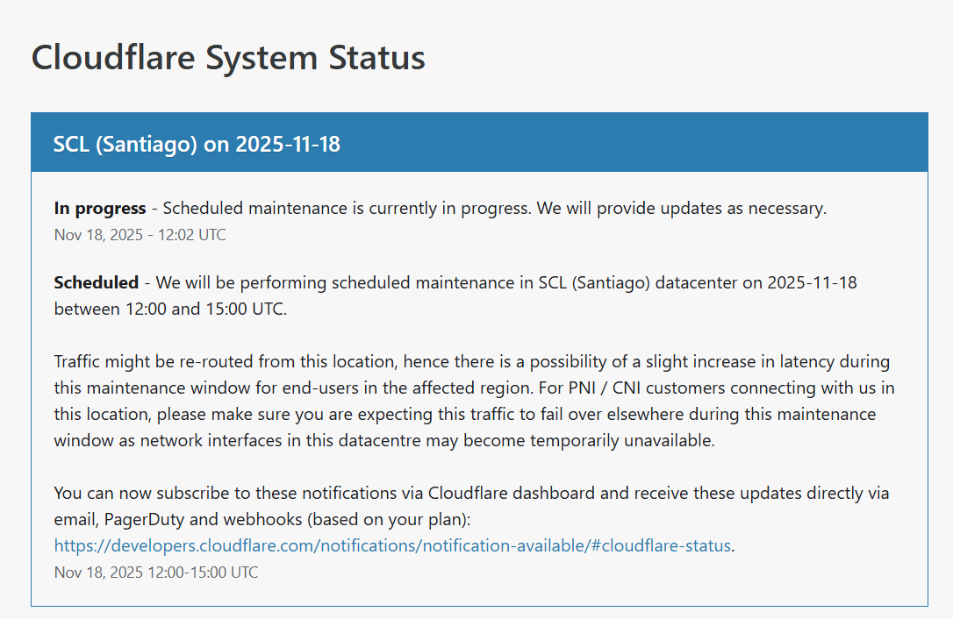Click the bold "Scheduled" status label
Screen dimensions: 953x619
(97, 282)
